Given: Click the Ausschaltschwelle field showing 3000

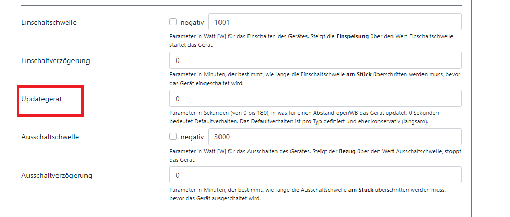Looking at the screenshot, I should tap(334, 137).
